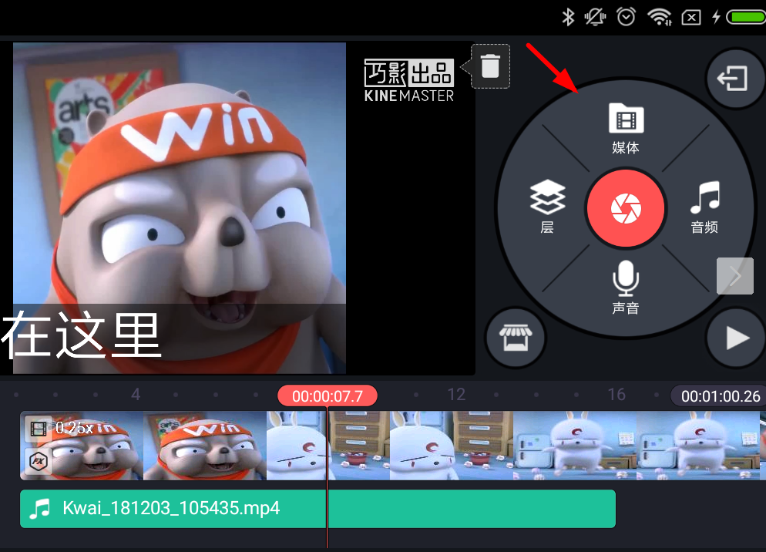This screenshot has height=552, width=766.
Task: Click the FX effect icon on clip
Action: (37, 462)
